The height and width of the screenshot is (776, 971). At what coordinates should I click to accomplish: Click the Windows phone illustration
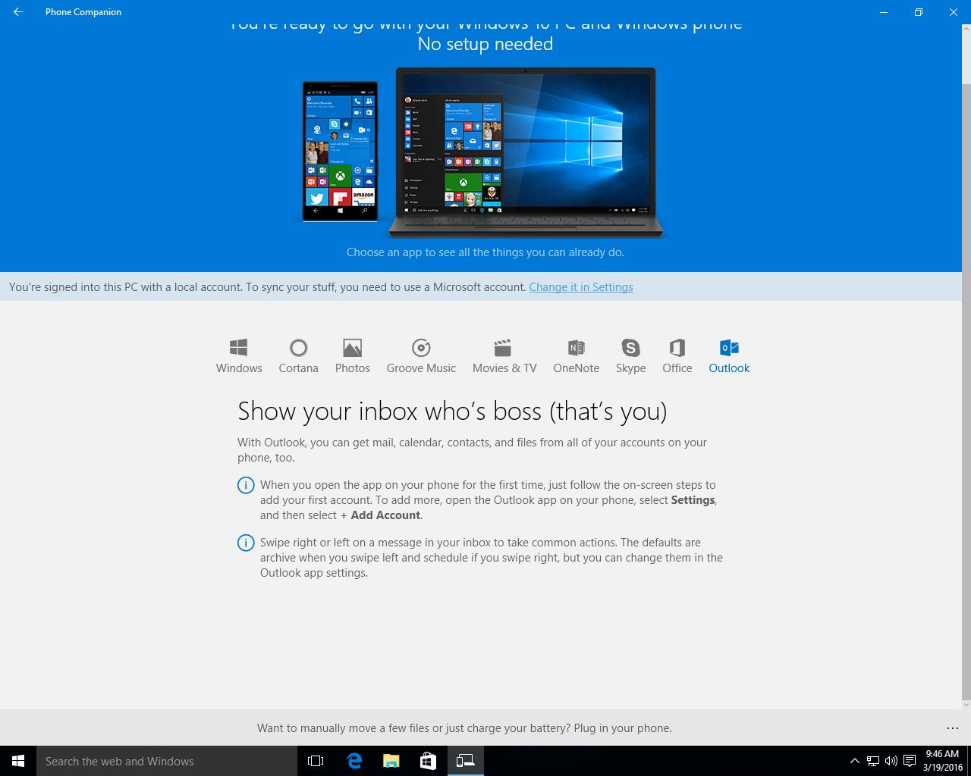[x=340, y=152]
